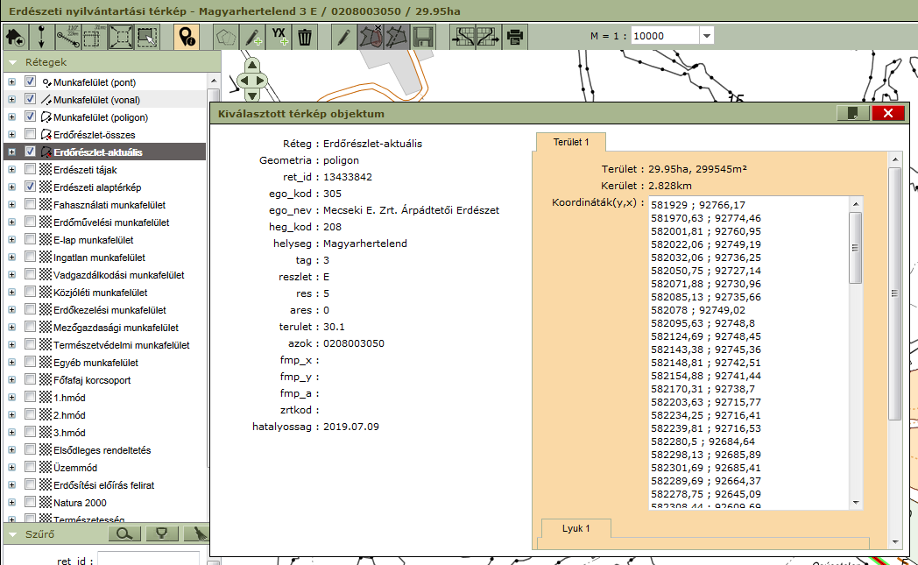Uncheck the Munkafelület (pont) layer
Screen dimensions: 918x565
(x=31, y=81)
